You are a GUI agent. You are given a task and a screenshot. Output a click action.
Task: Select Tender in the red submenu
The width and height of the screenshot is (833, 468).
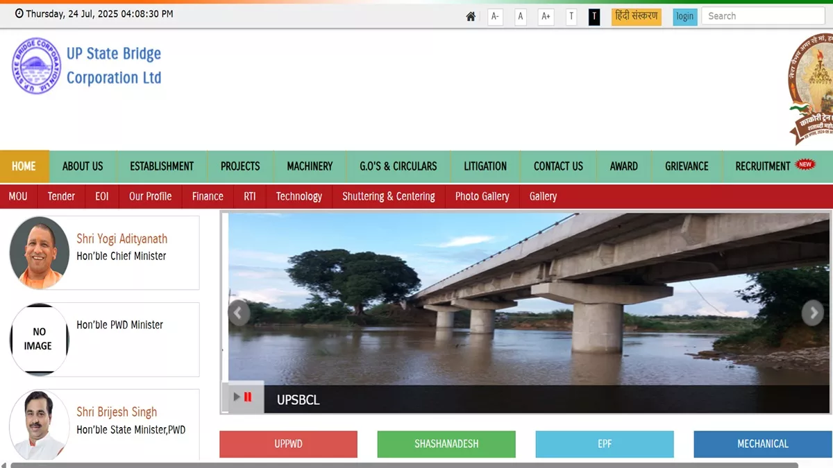tap(61, 196)
